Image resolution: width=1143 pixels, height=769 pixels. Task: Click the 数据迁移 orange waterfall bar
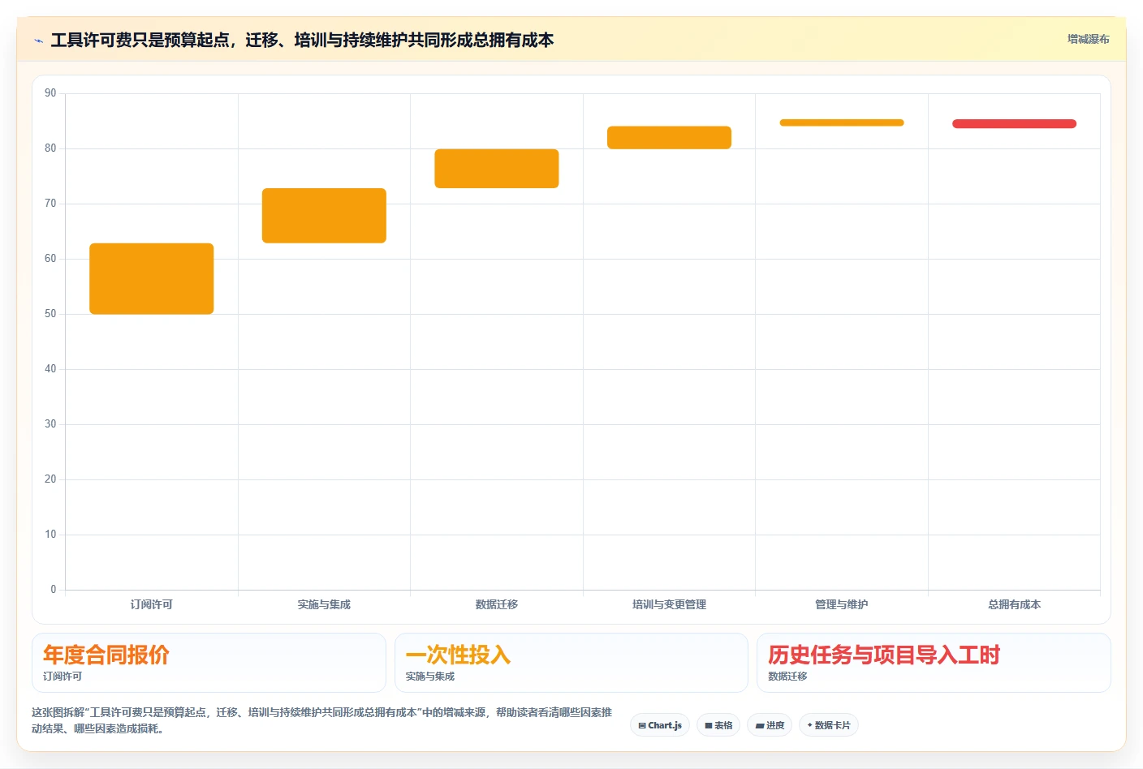point(497,169)
